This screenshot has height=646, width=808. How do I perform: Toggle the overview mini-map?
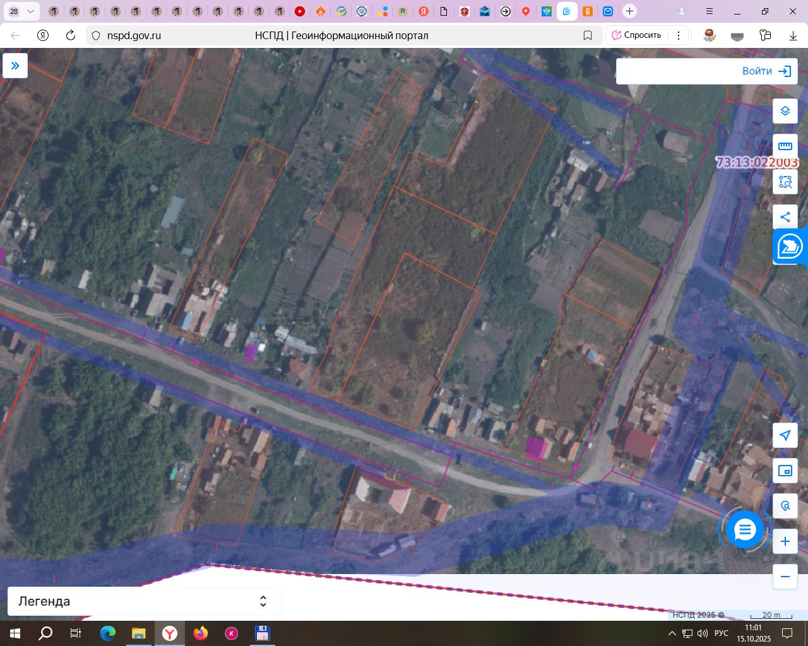point(785,471)
